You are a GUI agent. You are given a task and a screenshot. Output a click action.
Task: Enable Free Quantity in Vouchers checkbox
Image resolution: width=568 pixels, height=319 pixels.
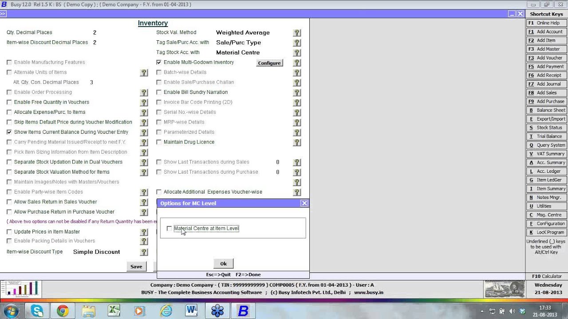click(9, 102)
